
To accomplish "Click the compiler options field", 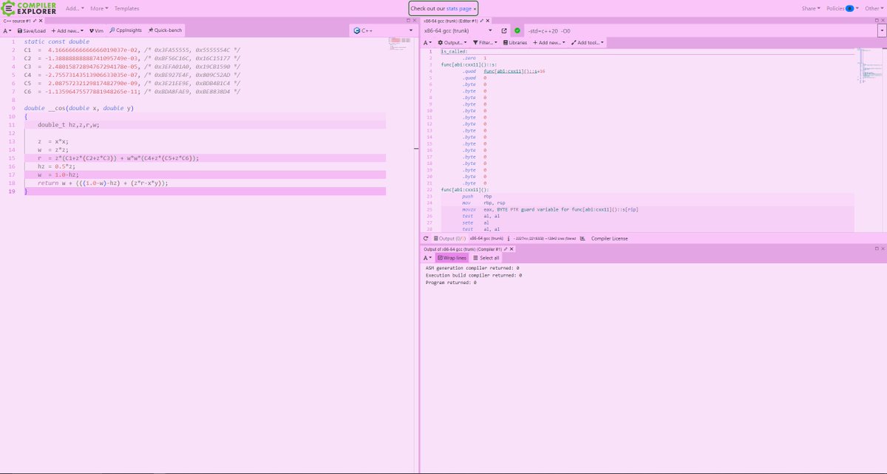I will coord(700,30).
